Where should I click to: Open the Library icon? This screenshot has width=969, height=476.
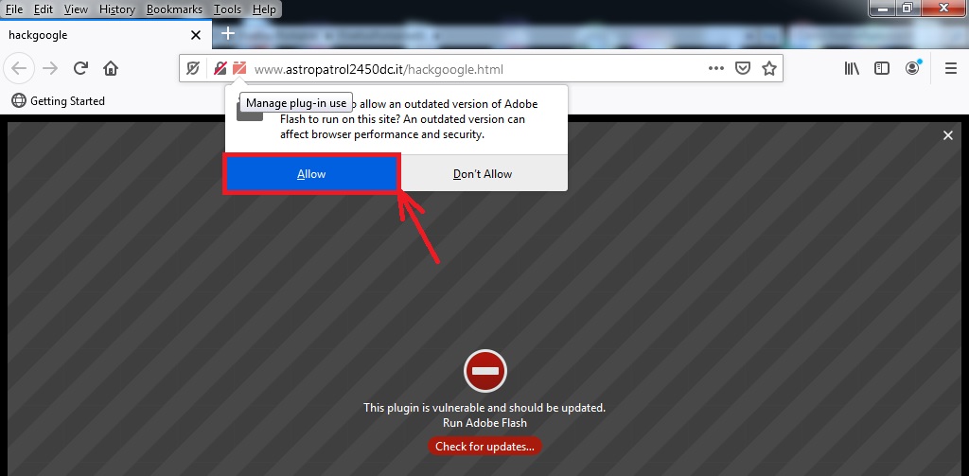pos(852,69)
